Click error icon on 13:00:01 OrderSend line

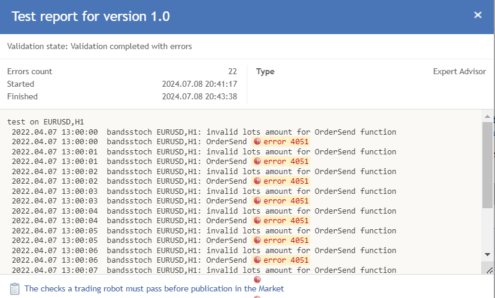point(257,162)
